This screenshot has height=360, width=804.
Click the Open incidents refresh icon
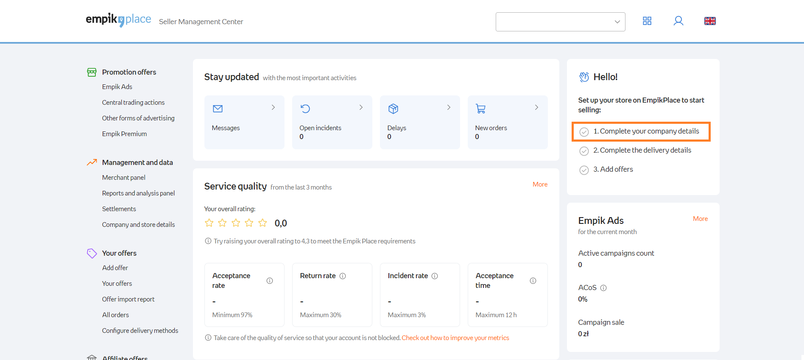pos(305,109)
